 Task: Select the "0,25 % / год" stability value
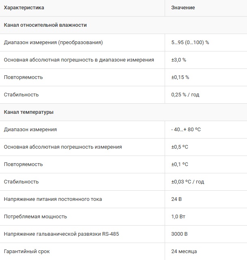[185, 95]
